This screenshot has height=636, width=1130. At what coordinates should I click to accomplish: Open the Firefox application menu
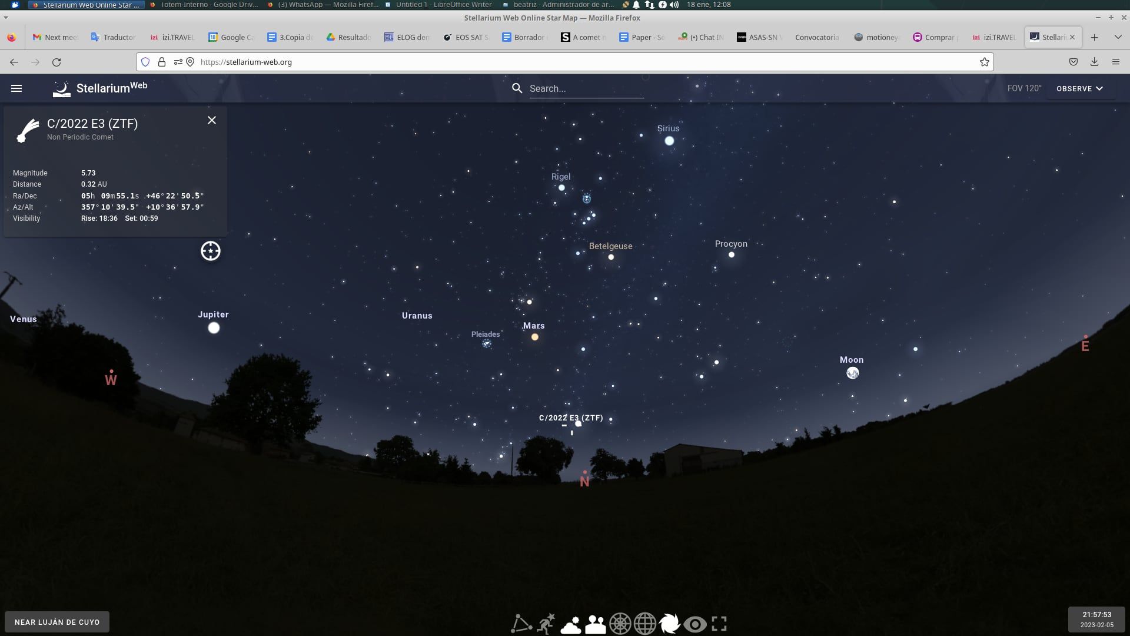click(1116, 61)
